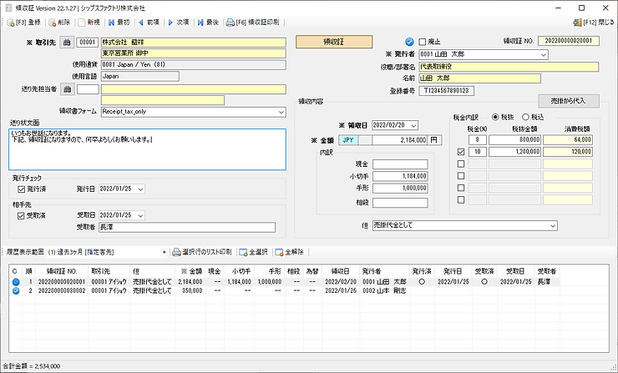
Task: Toggle the 廃止 checkbox
Action: (x=423, y=42)
